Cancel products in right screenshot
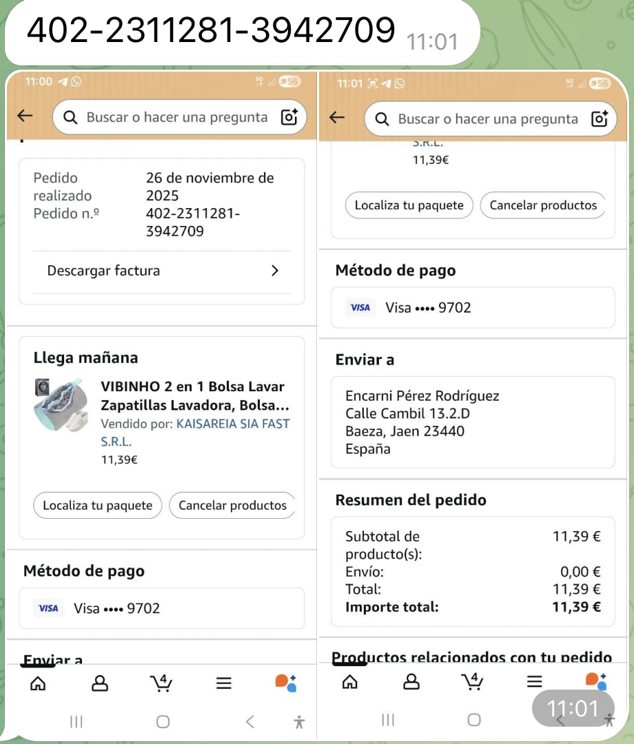This screenshot has height=744, width=634. coord(543,205)
